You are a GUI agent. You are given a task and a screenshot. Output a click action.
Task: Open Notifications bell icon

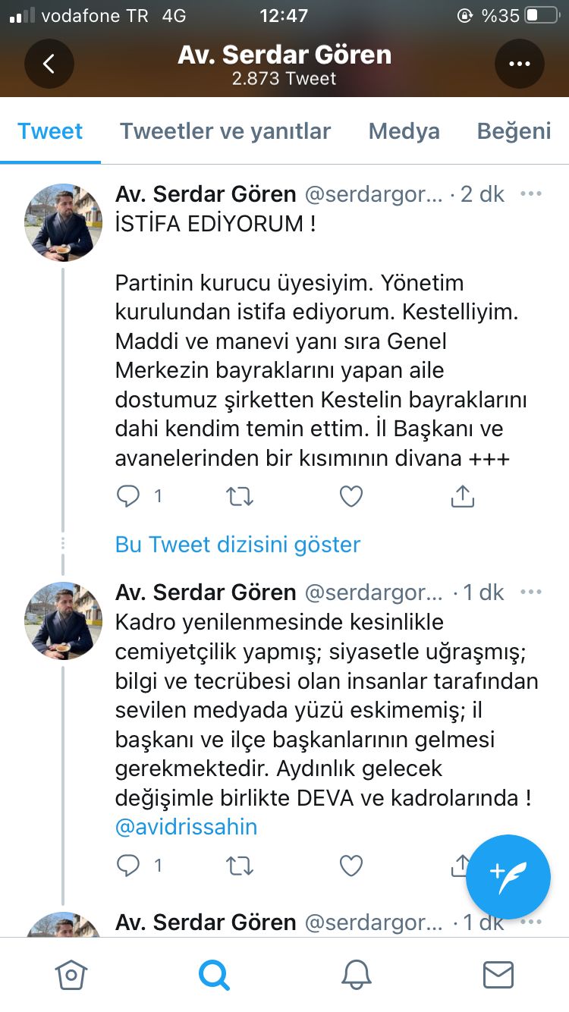356,974
